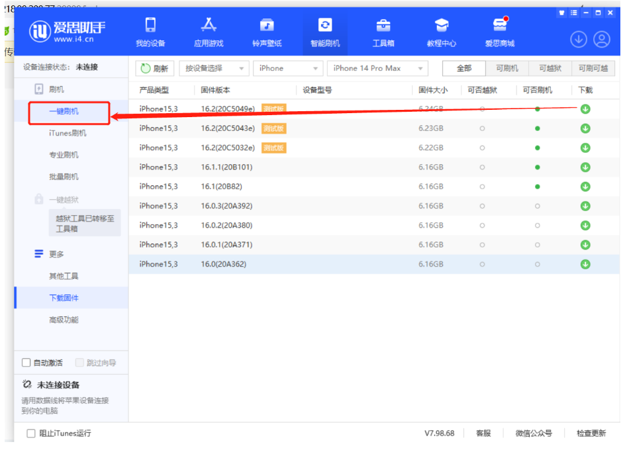Tick the 跳过向导 checkbox
Image resolution: width=625 pixels, height=452 pixels.
click(79, 363)
